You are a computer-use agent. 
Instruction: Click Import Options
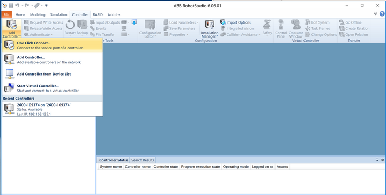tap(235, 22)
